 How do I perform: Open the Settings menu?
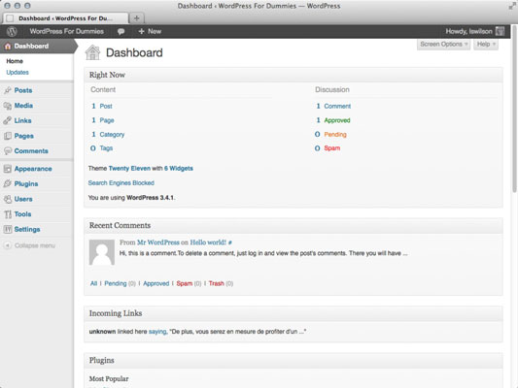click(27, 230)
